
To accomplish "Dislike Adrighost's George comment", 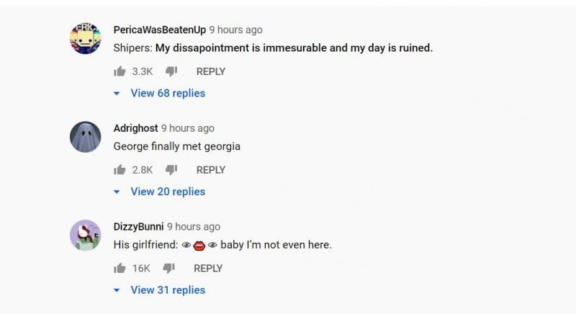I will 171,170.
